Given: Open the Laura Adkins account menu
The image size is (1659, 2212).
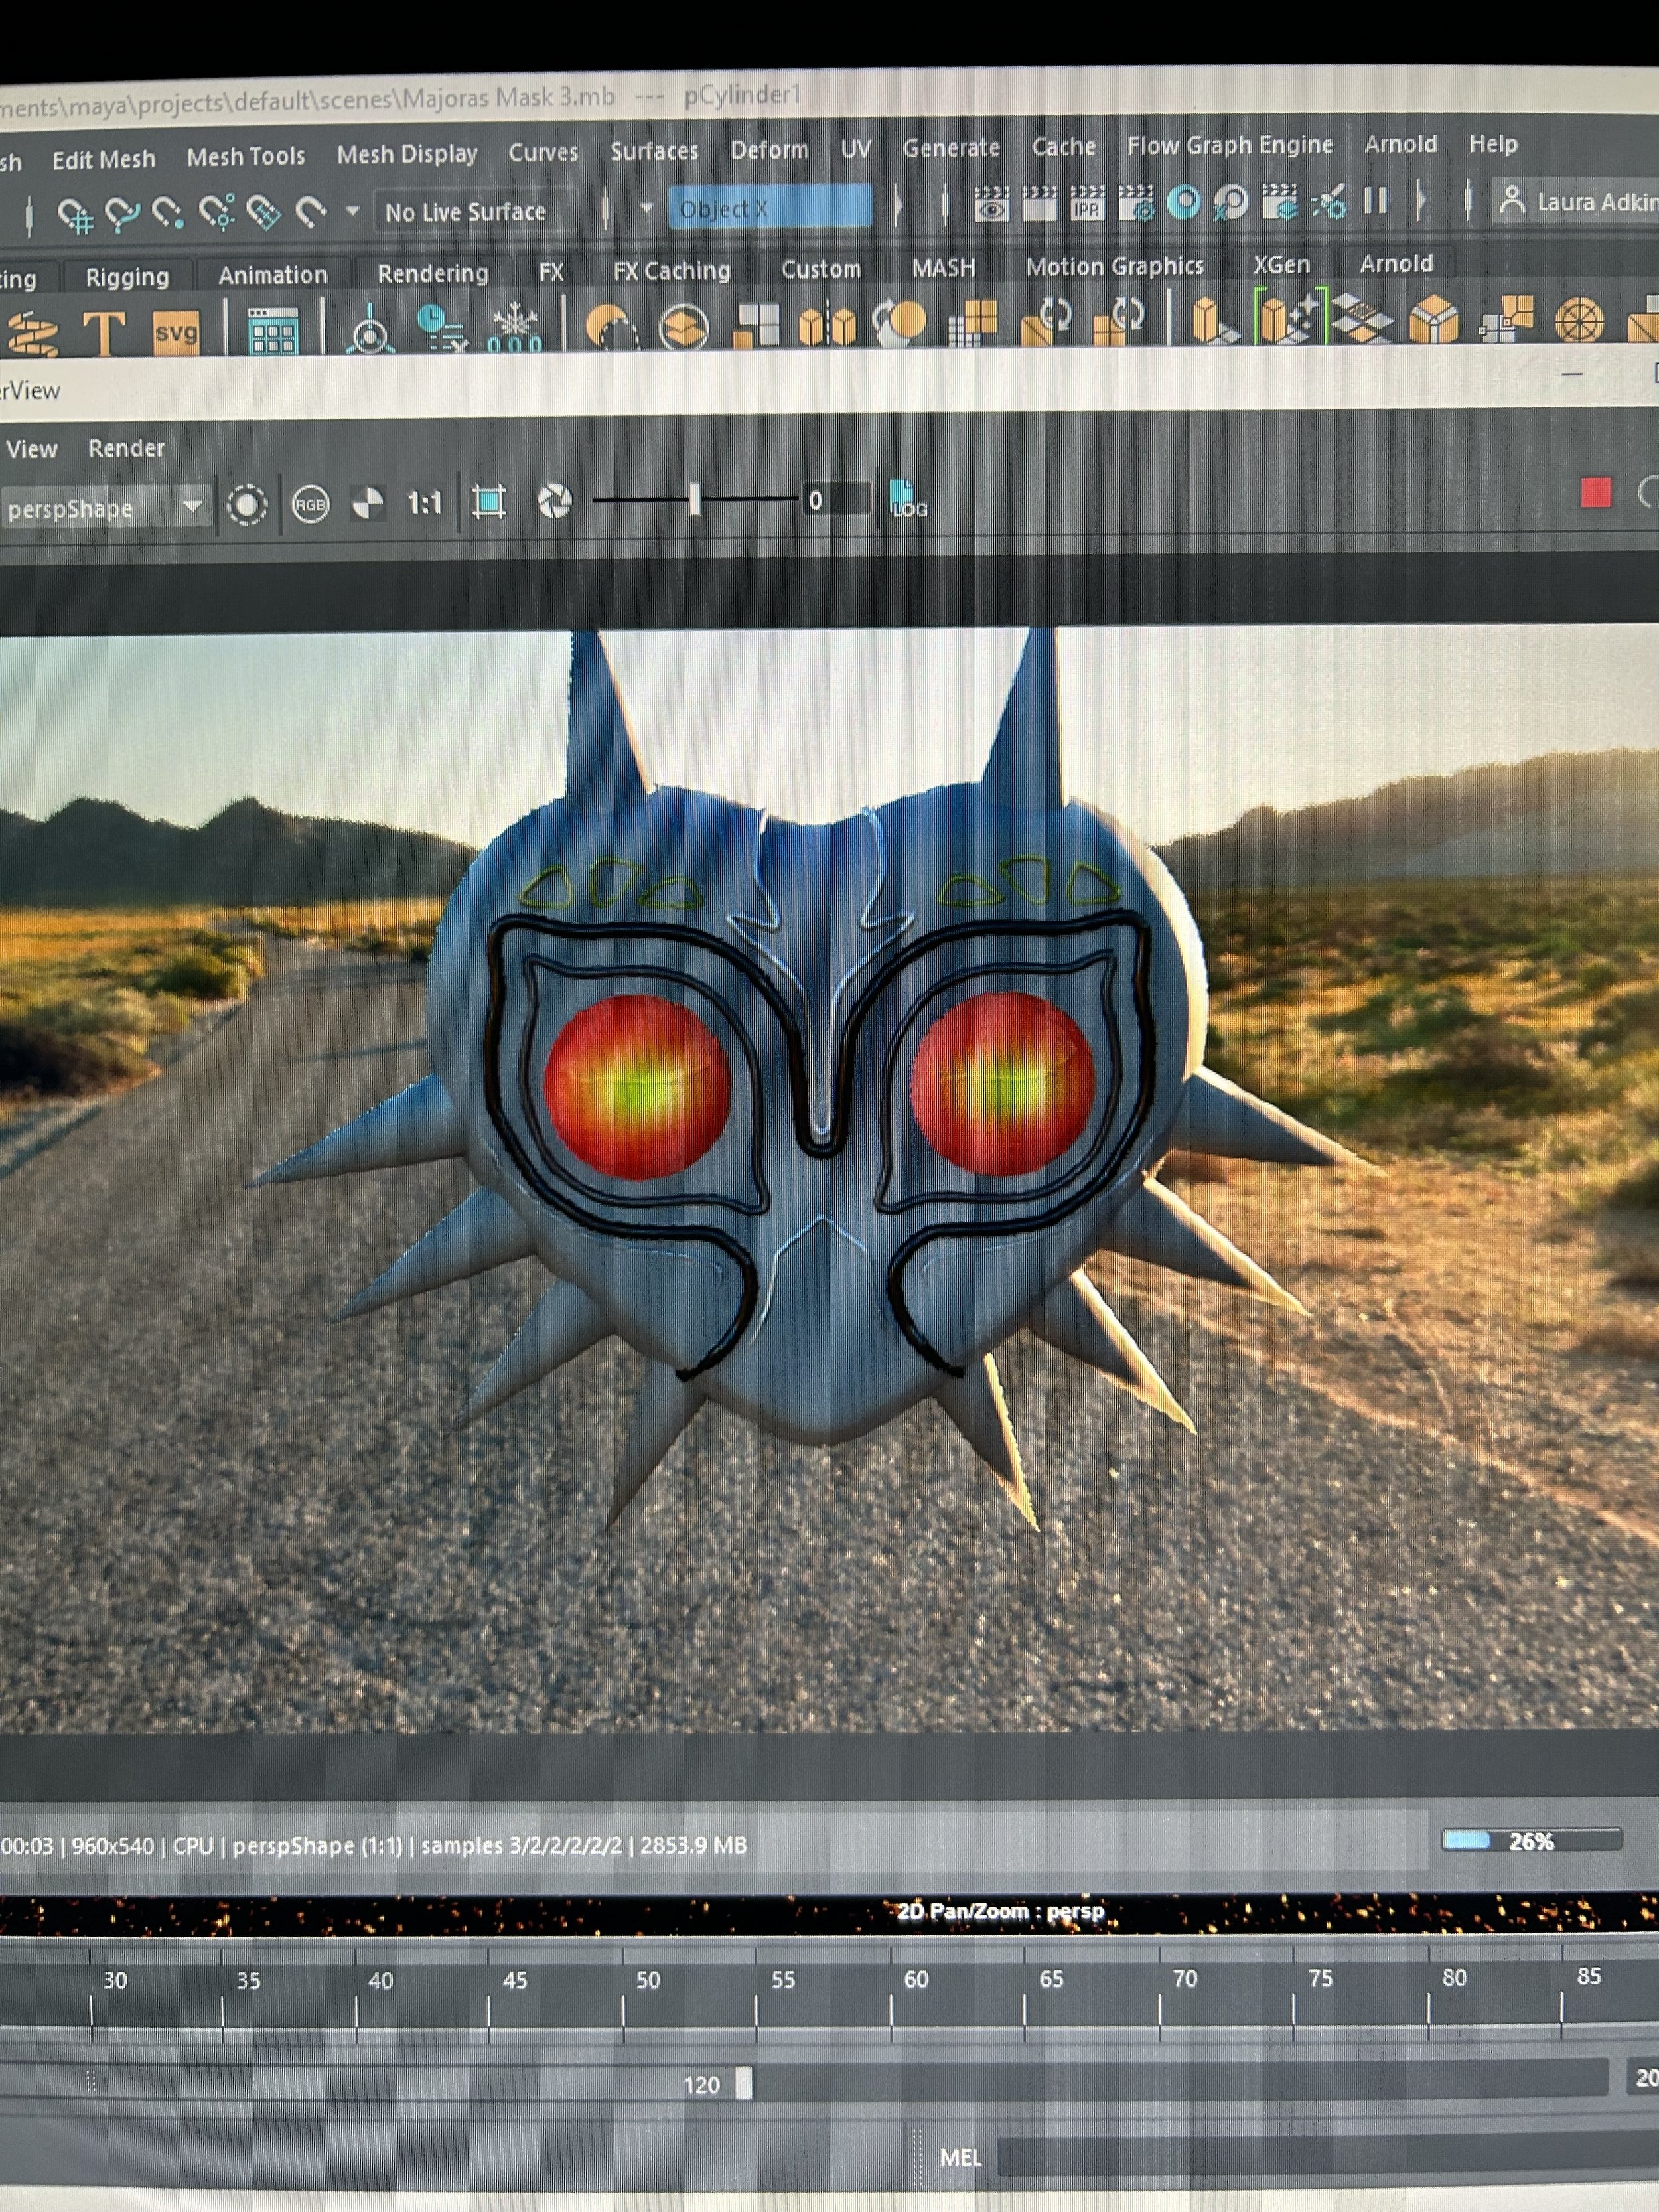Looking at the screenshot, I should pyautogui.click(x=1578, y=201).
